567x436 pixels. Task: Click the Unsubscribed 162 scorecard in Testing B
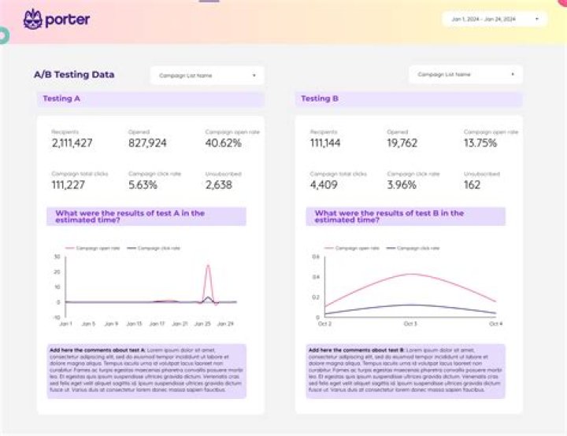pos(482,181)
